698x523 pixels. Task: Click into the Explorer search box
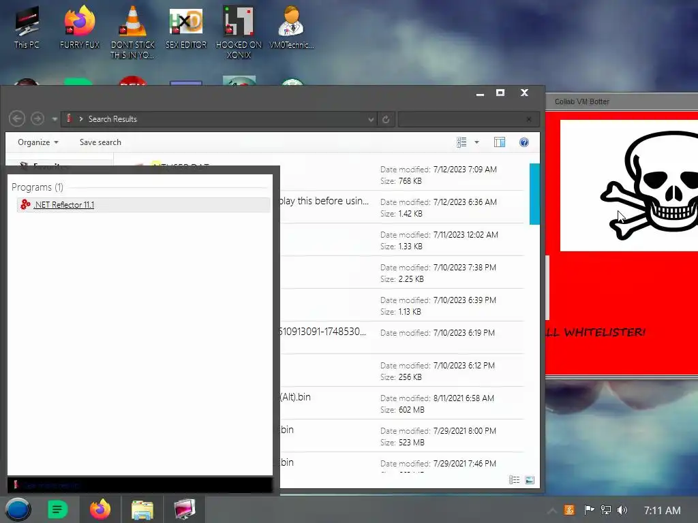(x=461, y=119)
